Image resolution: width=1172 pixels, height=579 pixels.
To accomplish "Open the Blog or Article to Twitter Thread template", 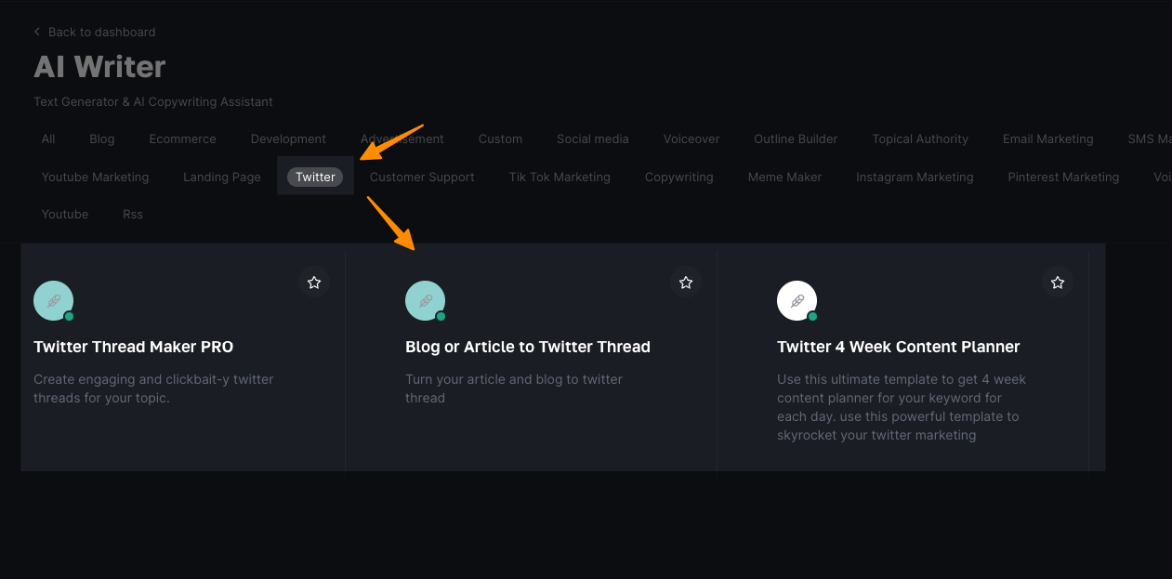I will (x=527, y=347).
